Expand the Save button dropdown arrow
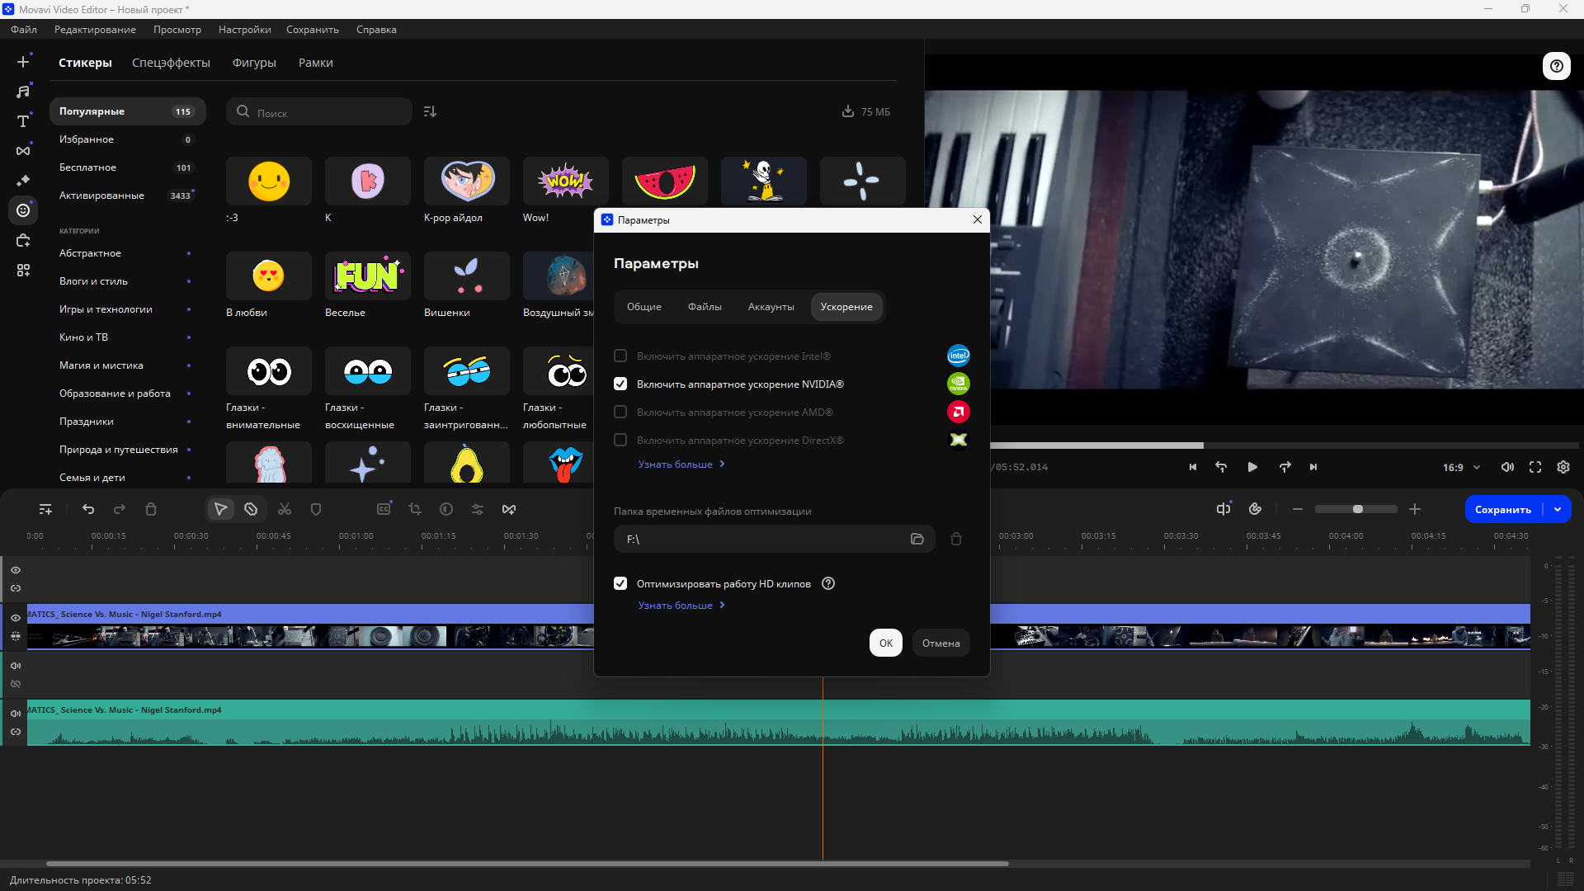 1558,509
